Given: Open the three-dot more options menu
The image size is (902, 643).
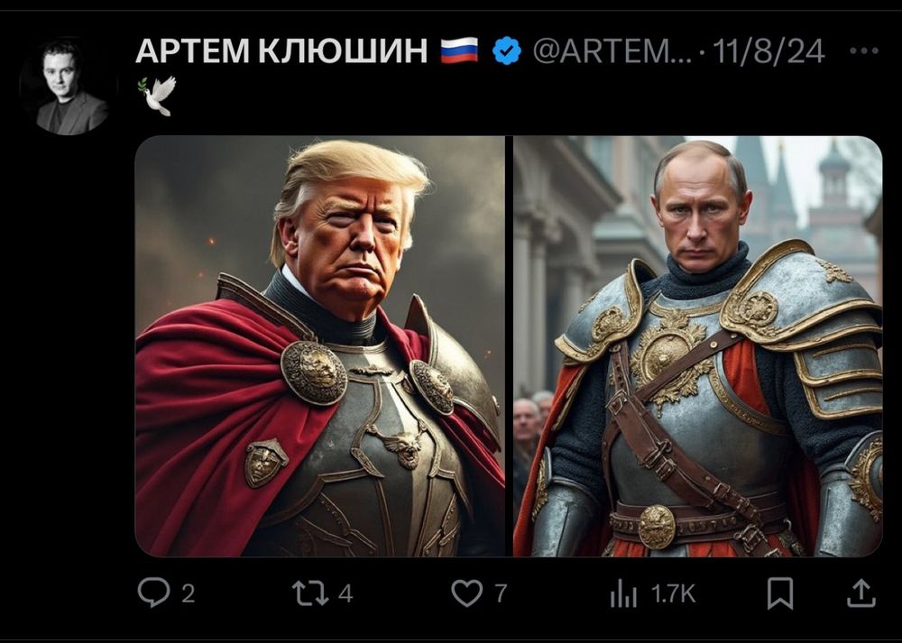Looking at the screenshot, I should pyautogui.click(x=864, y=51).
